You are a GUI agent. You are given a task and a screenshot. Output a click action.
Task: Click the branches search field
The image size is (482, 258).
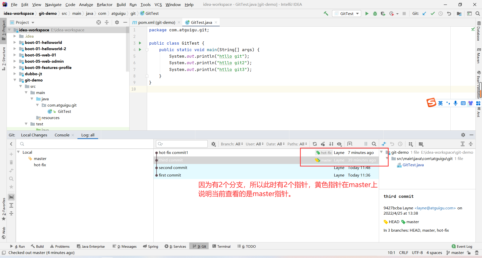85,144
